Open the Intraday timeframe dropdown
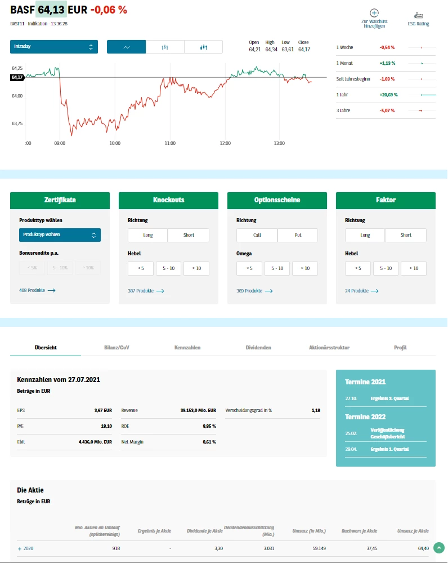Viewport: 448px width, 563px height. (54, 47)
